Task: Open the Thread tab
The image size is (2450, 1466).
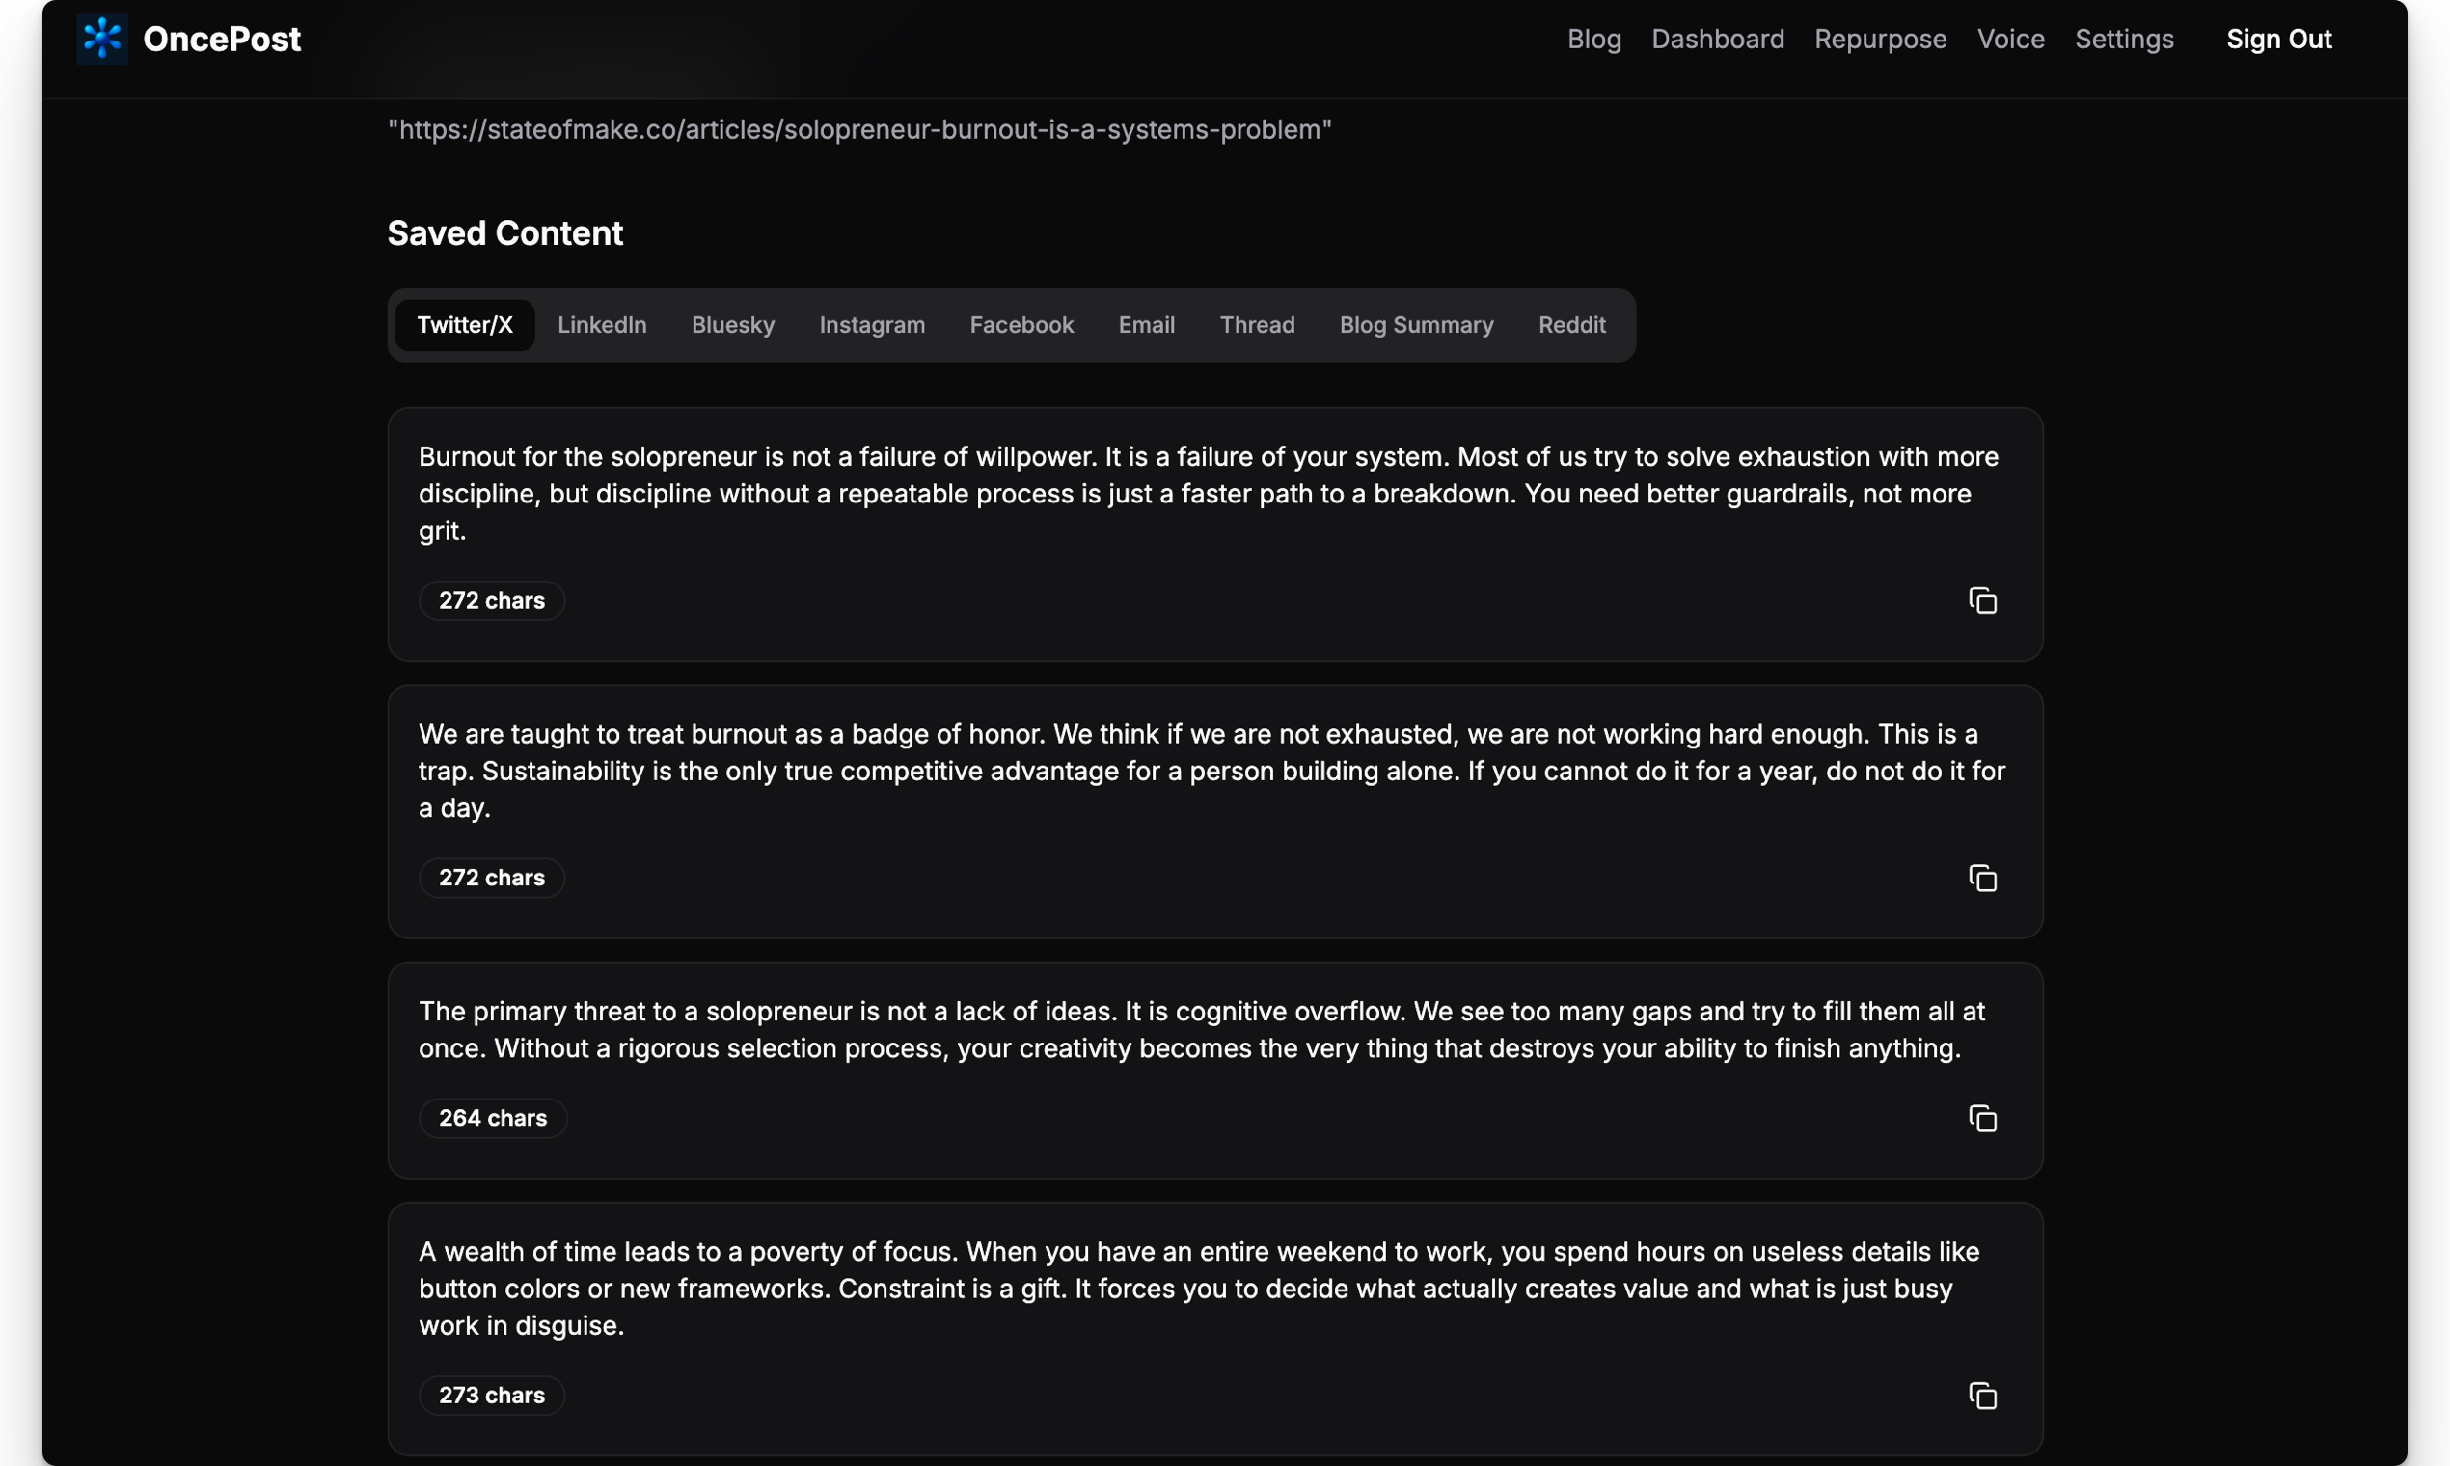Action: point(1257,325)
